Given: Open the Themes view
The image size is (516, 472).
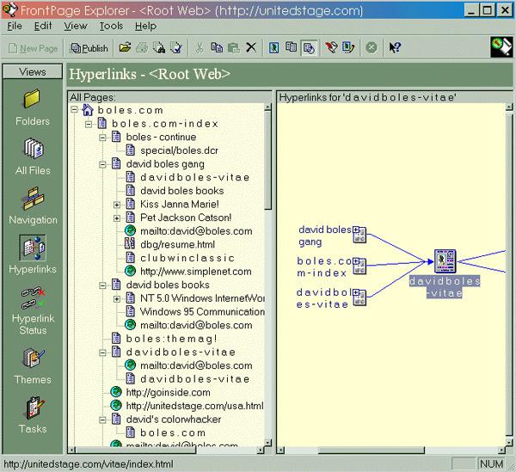Looking at the screenshot, I should point(33,366).
